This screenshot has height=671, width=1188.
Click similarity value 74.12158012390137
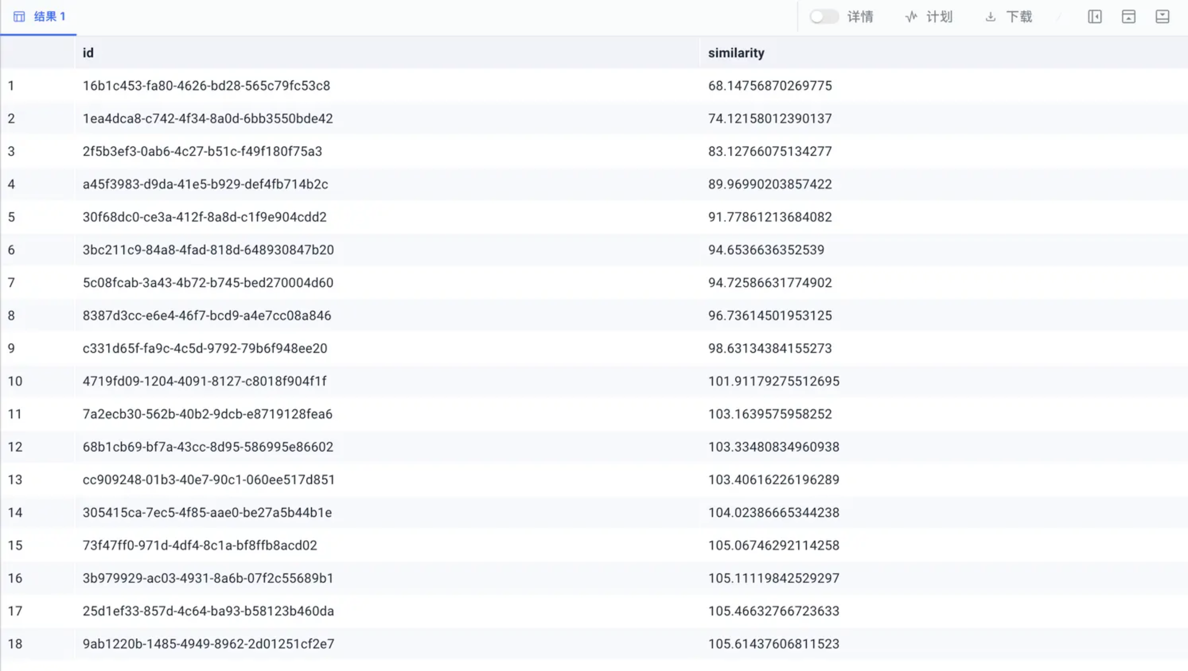[x=770, y=118]
